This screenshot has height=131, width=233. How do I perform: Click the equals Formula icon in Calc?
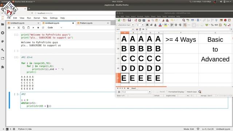click(x=143, y=29)
